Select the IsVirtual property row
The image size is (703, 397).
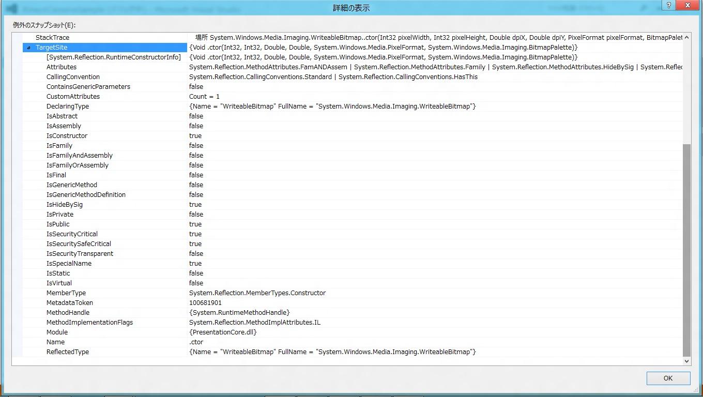353,283
